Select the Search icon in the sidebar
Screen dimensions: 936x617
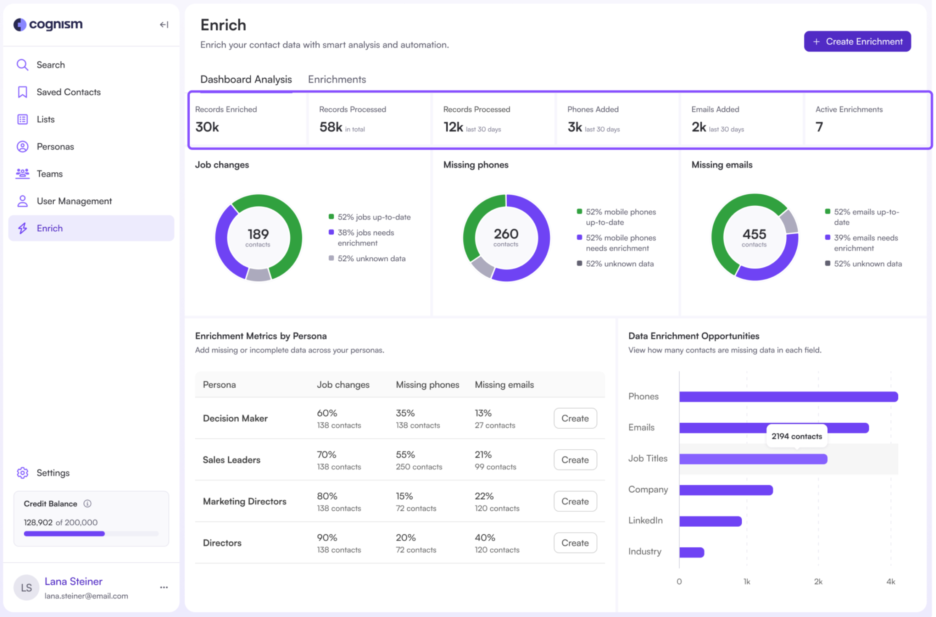pyautogui.click(x=22, y=65)
